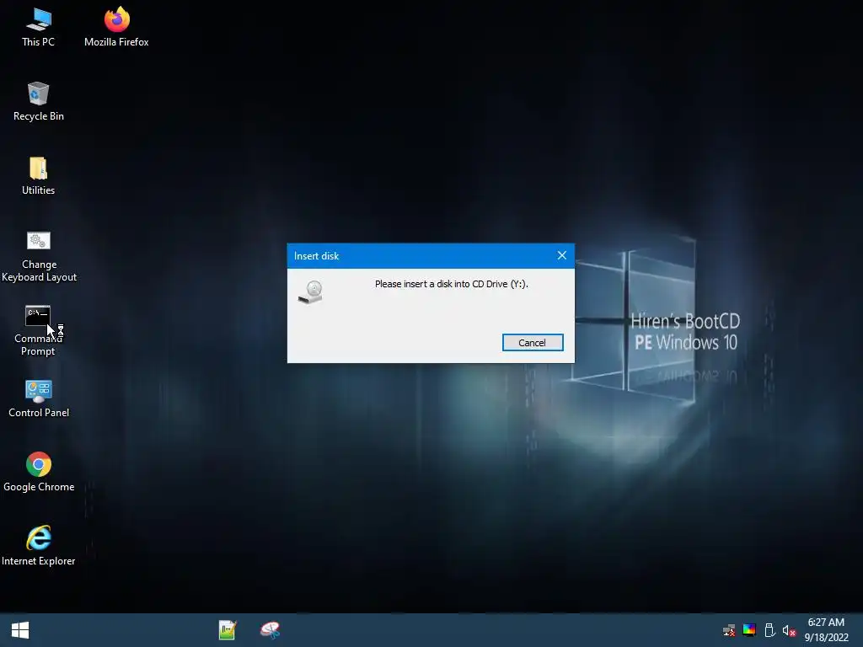Open the clock showing 6:27 AM
The image size is (863, 647).
(826, 630)
